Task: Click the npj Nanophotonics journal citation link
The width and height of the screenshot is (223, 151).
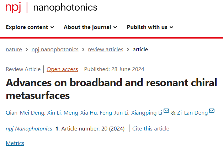Action: coord(29,128)
